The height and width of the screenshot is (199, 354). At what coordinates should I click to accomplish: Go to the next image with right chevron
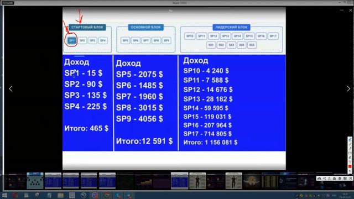coord(348,88)
